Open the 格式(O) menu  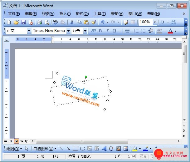pyautogui.click(x=82, y=14)
